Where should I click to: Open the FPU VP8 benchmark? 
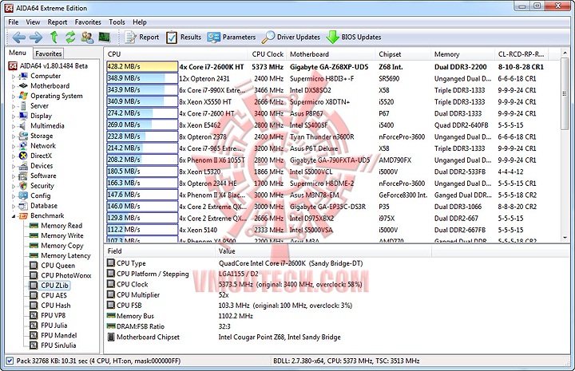tap(54, 315)
